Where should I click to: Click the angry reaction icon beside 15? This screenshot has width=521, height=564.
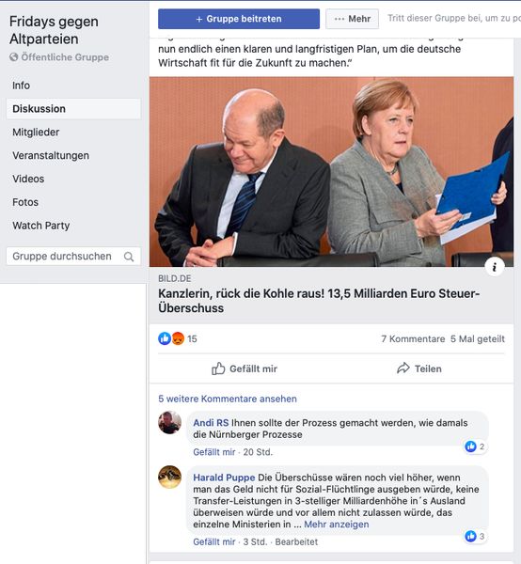pos(178,338)
